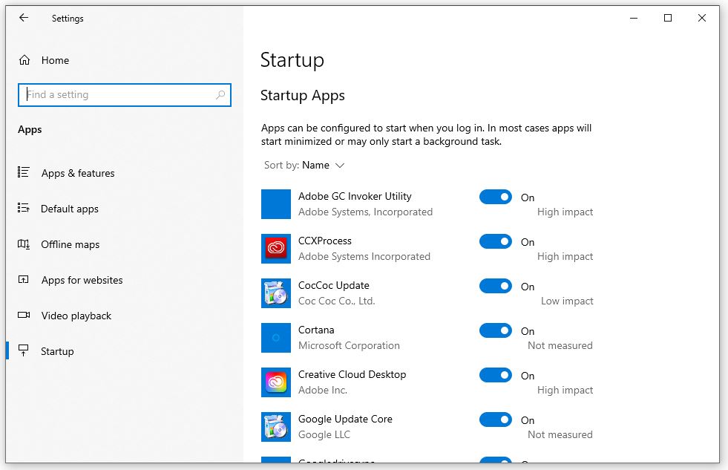
Task: Switch off CocCoc Update startup
Action: tap(496, 286)
